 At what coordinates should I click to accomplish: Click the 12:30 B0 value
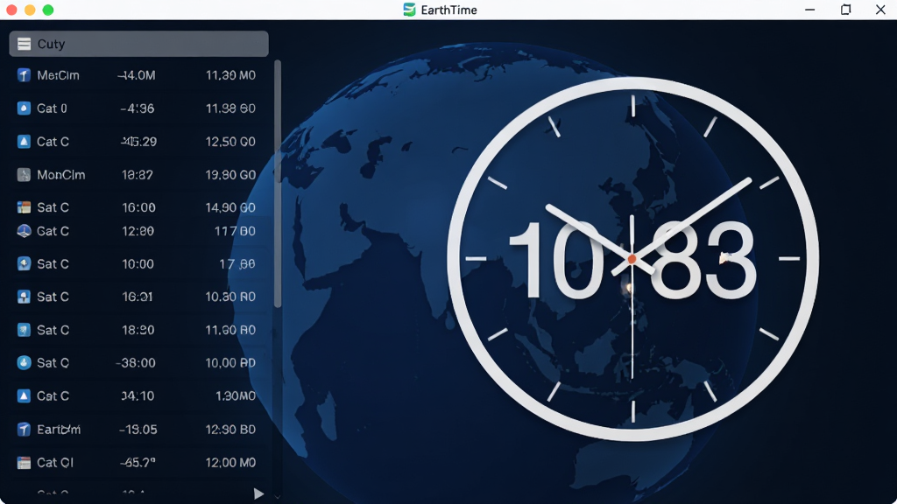[230, 430]
